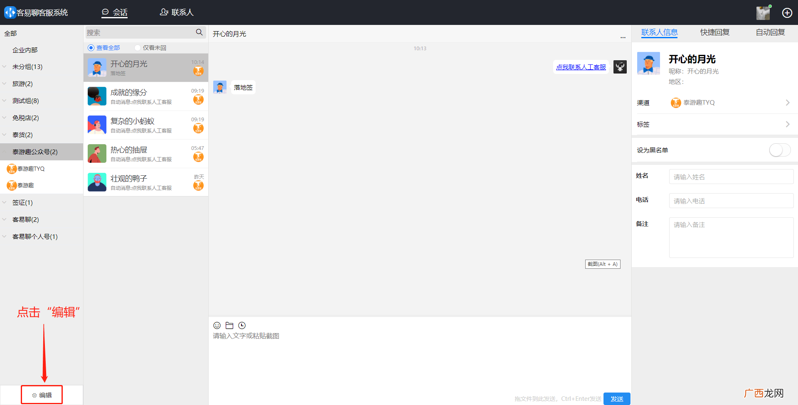Open the 自动回复 tab

coord(770,32)
